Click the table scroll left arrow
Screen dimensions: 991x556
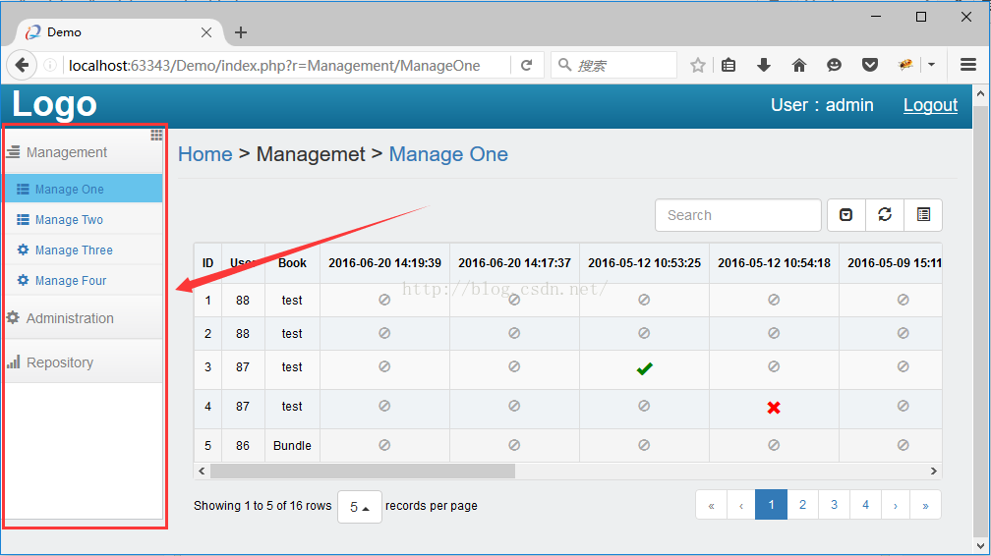click(202, 472)
